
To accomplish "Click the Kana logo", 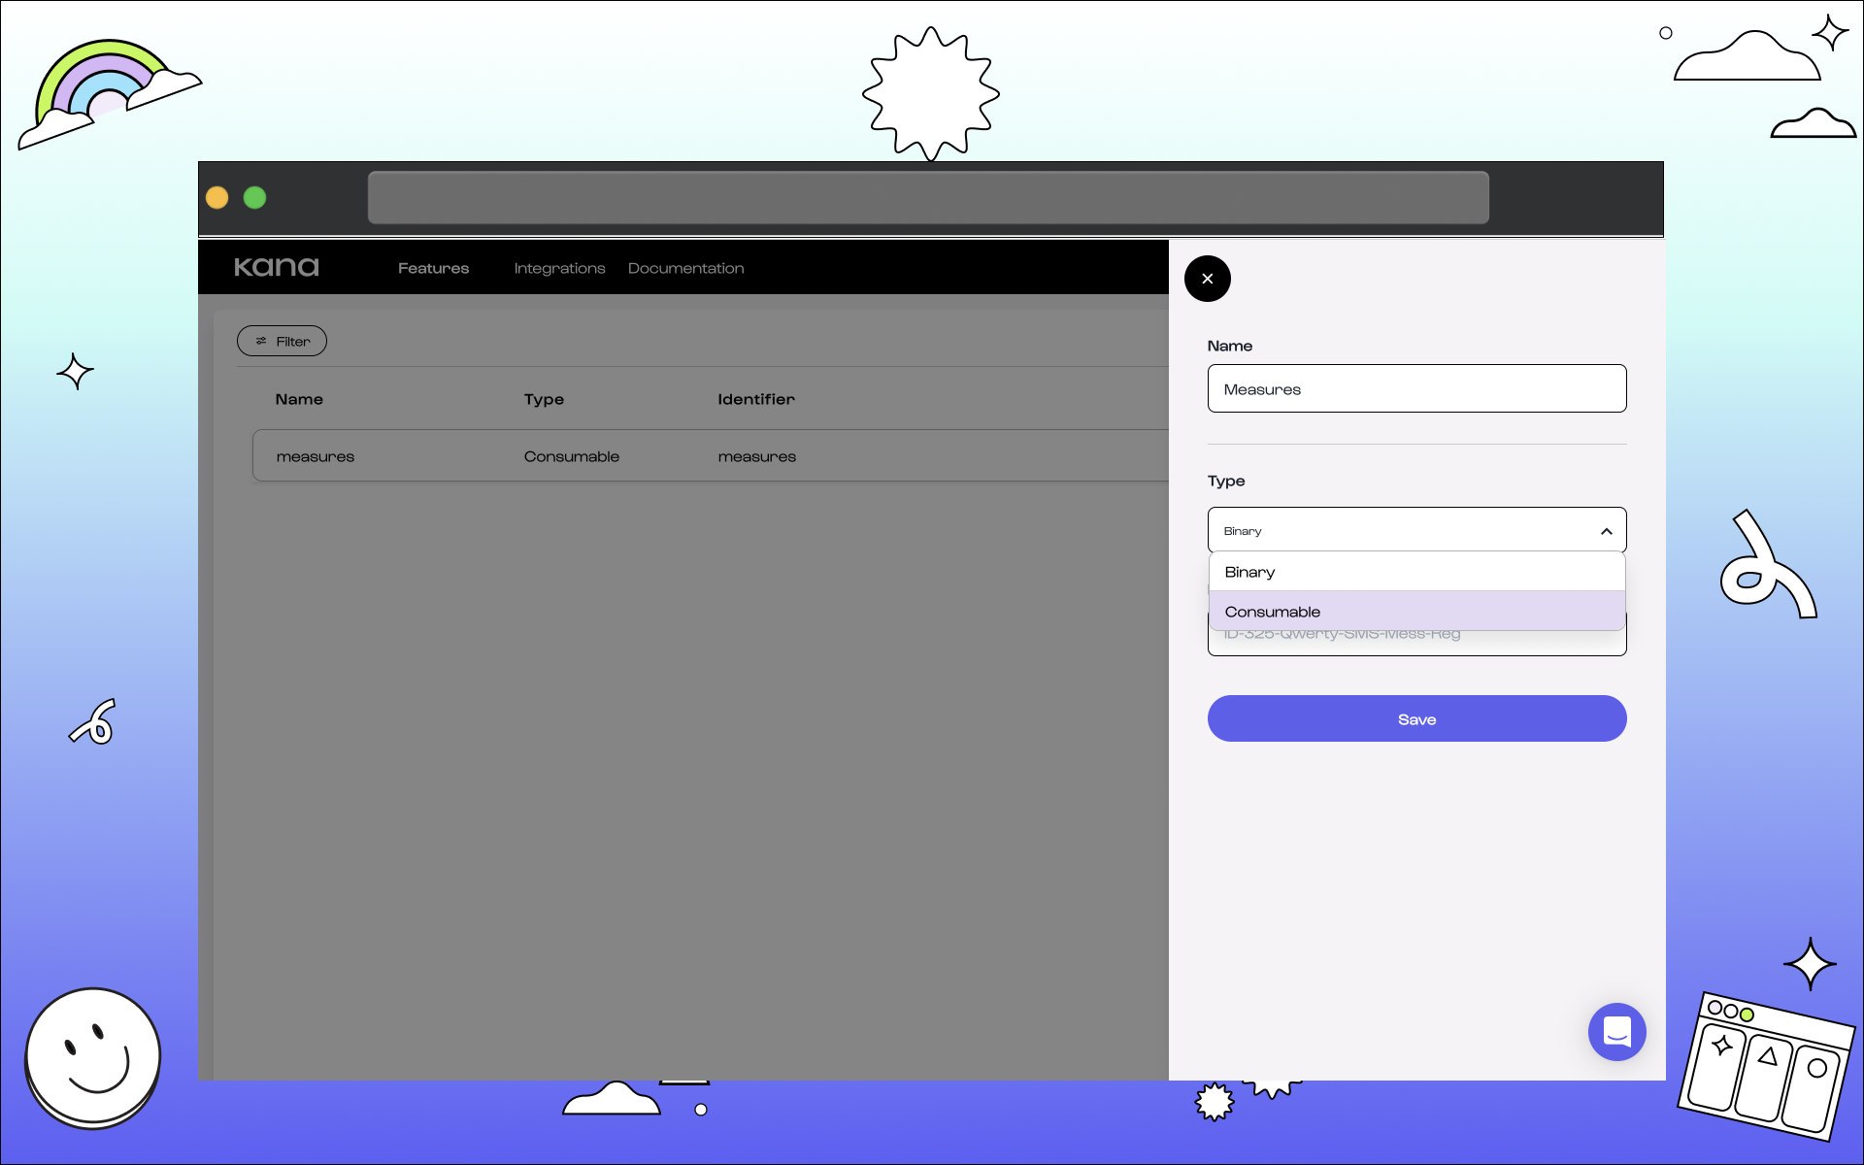I will point(277,267).
